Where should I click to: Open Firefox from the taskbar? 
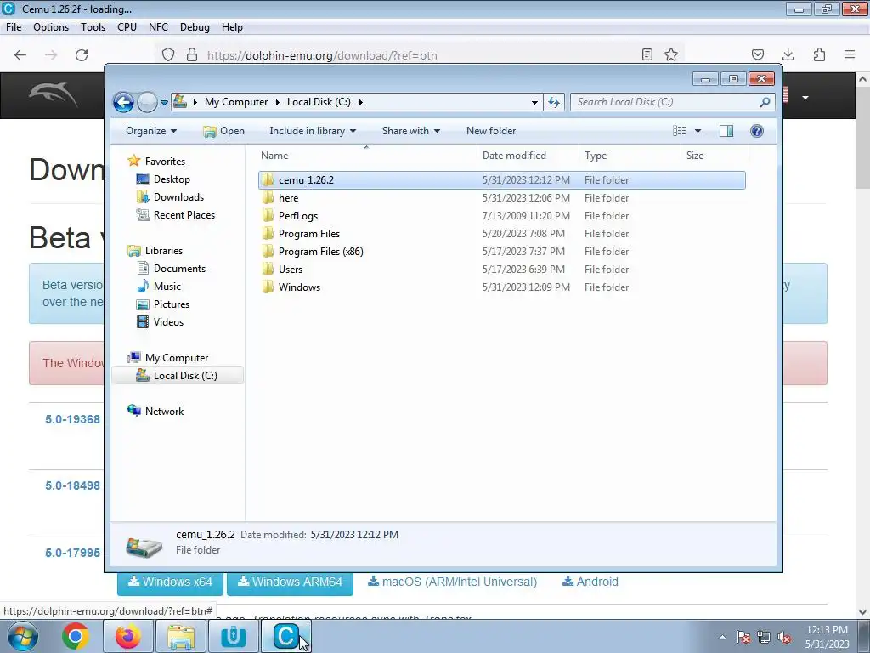point(128,636)
